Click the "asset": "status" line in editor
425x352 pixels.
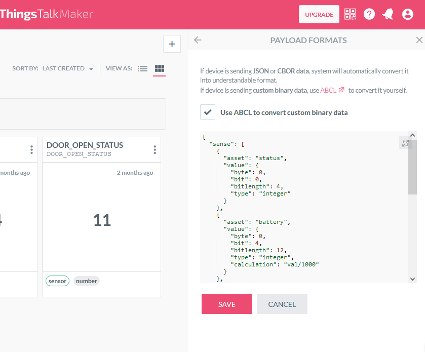[255, 158]
